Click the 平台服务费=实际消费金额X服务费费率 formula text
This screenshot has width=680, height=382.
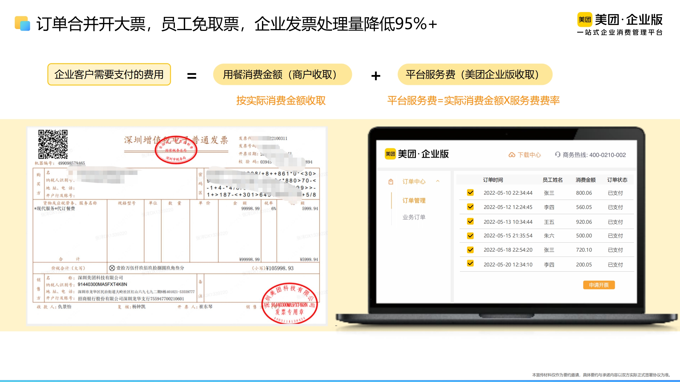(473, 100)
